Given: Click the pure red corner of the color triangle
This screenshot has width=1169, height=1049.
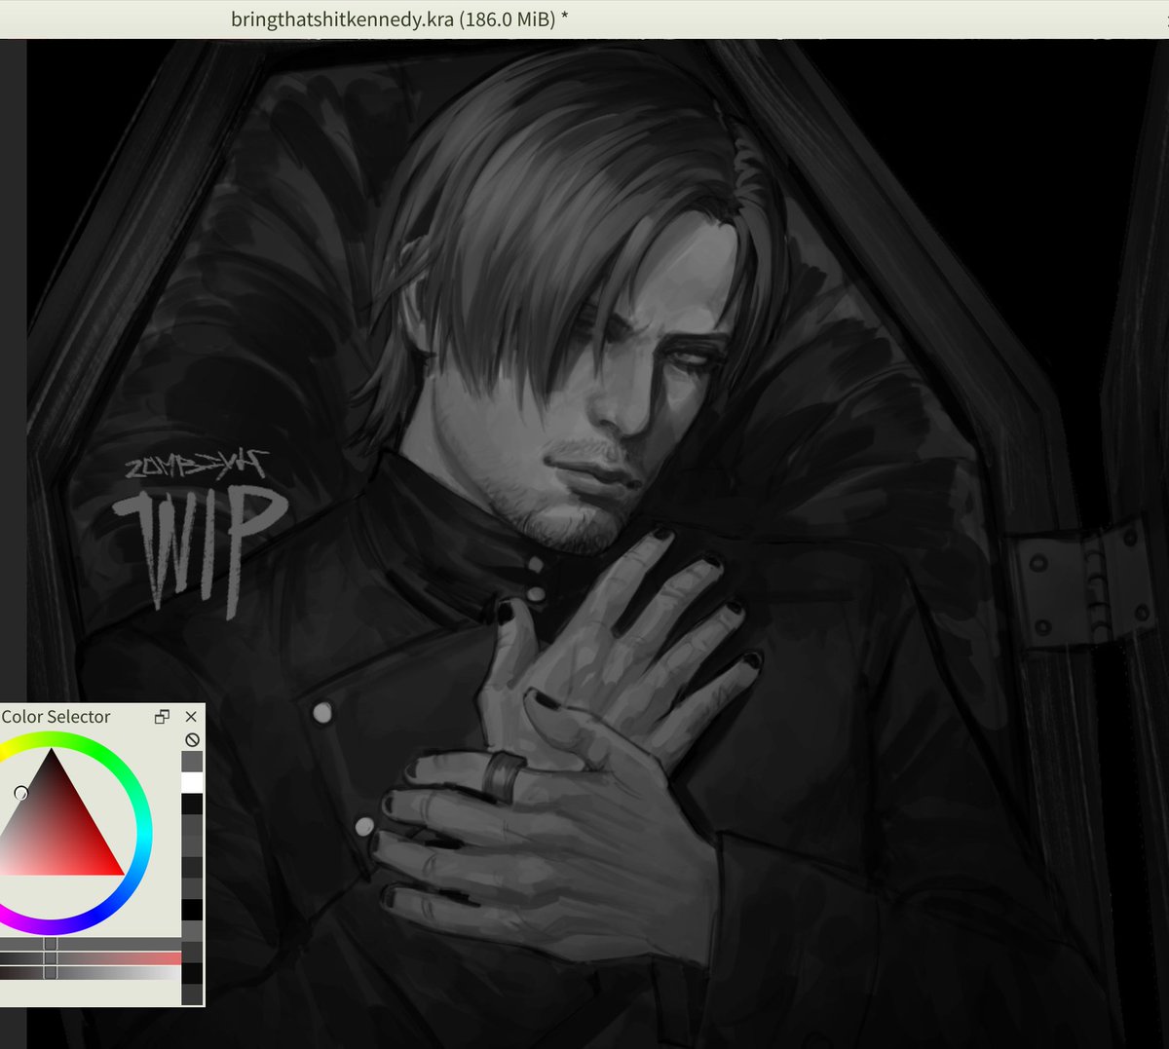Looking at the screenshot, I should (x=121, y=872).
